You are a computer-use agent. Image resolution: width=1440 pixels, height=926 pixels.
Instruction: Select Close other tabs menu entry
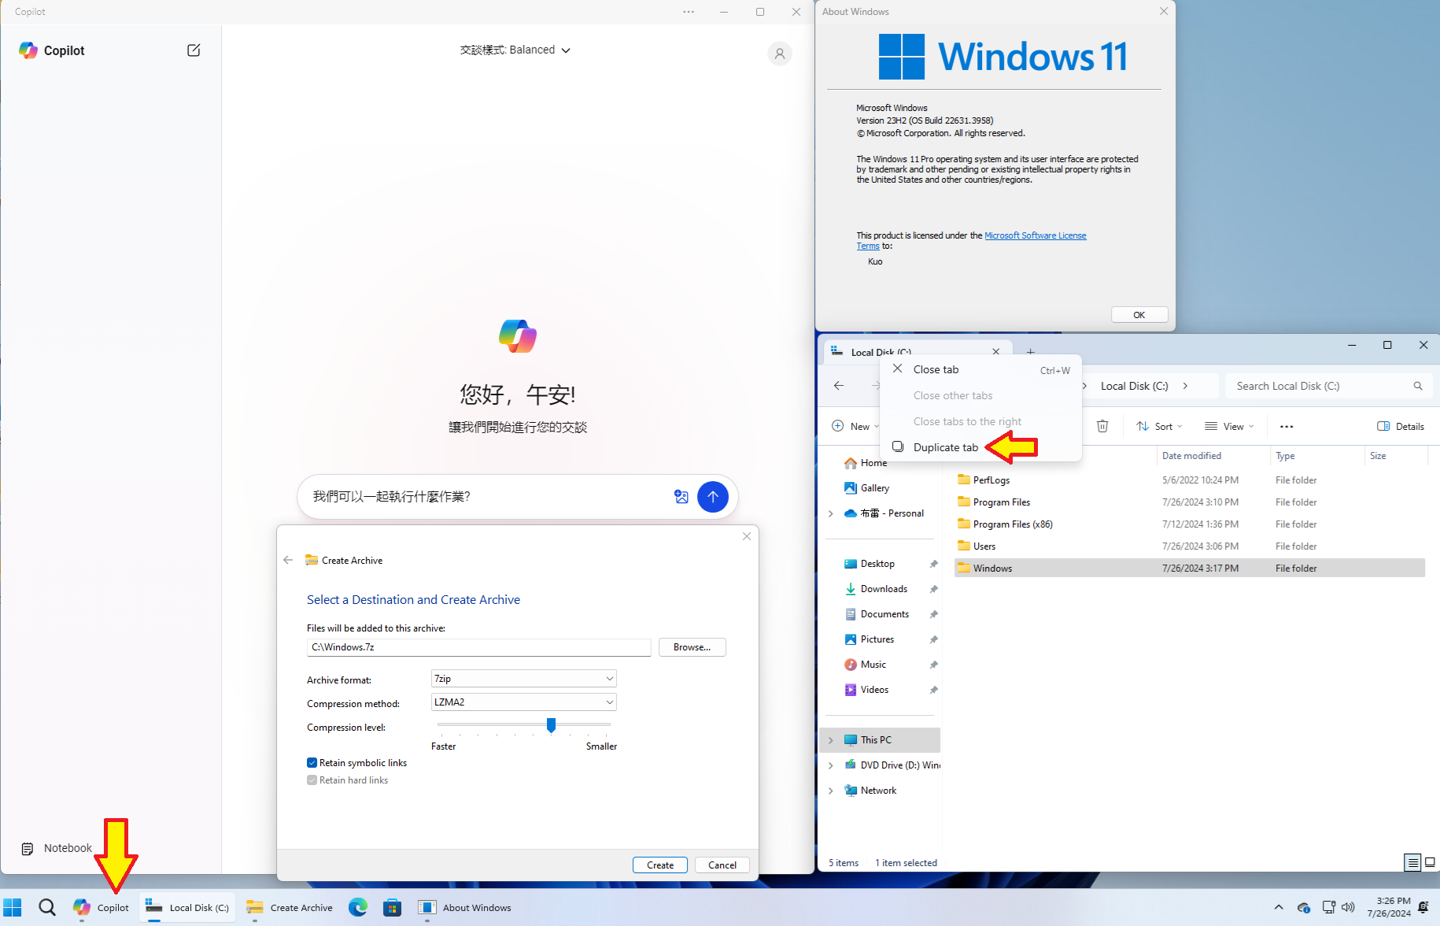pos(980,395)
